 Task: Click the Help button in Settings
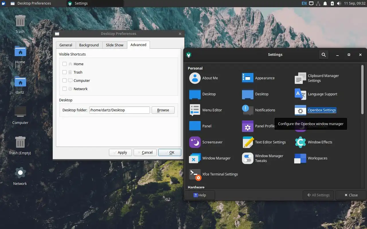(200, 195)
